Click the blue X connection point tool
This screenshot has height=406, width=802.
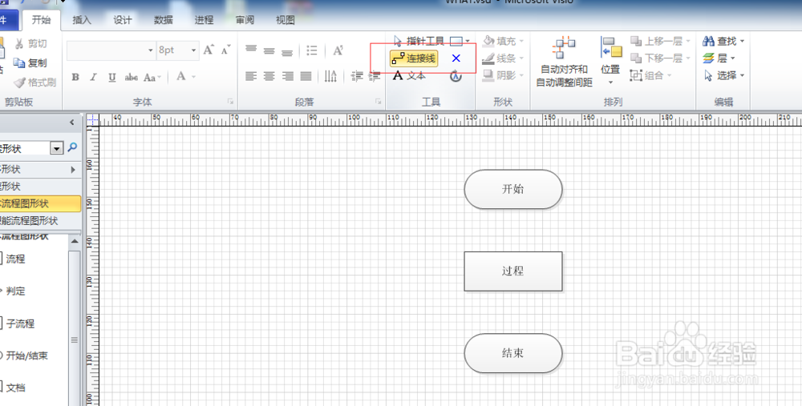point(456,58)
